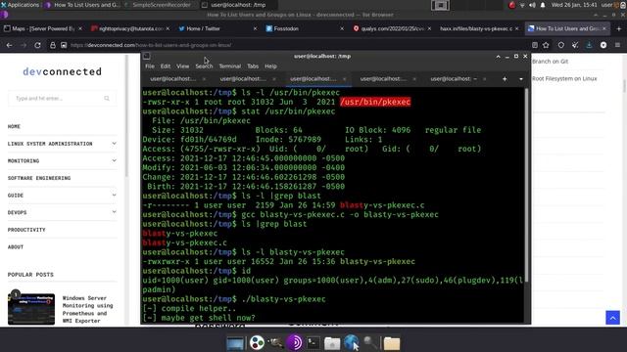Open the Terminal menu in menubar

pyautogui.click(x=229, y=66)
